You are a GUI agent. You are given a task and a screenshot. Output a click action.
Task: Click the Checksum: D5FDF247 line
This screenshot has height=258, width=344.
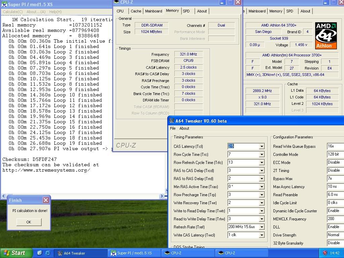(x=30, y=159)
